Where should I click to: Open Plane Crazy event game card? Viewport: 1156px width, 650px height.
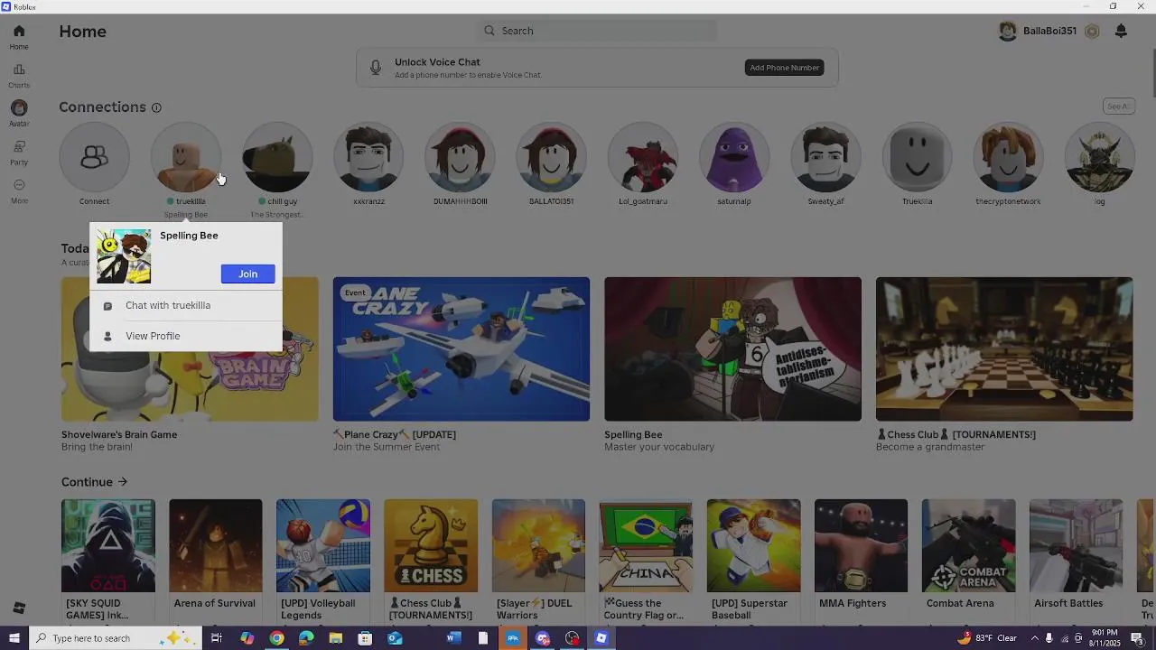[x=461, y=349]
